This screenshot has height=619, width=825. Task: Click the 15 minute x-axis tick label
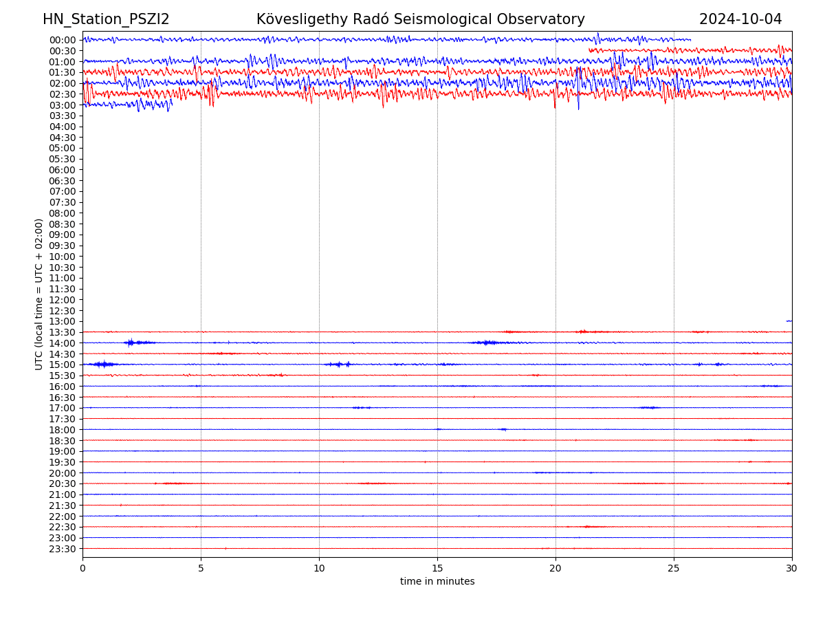click(x=437, y=569)
